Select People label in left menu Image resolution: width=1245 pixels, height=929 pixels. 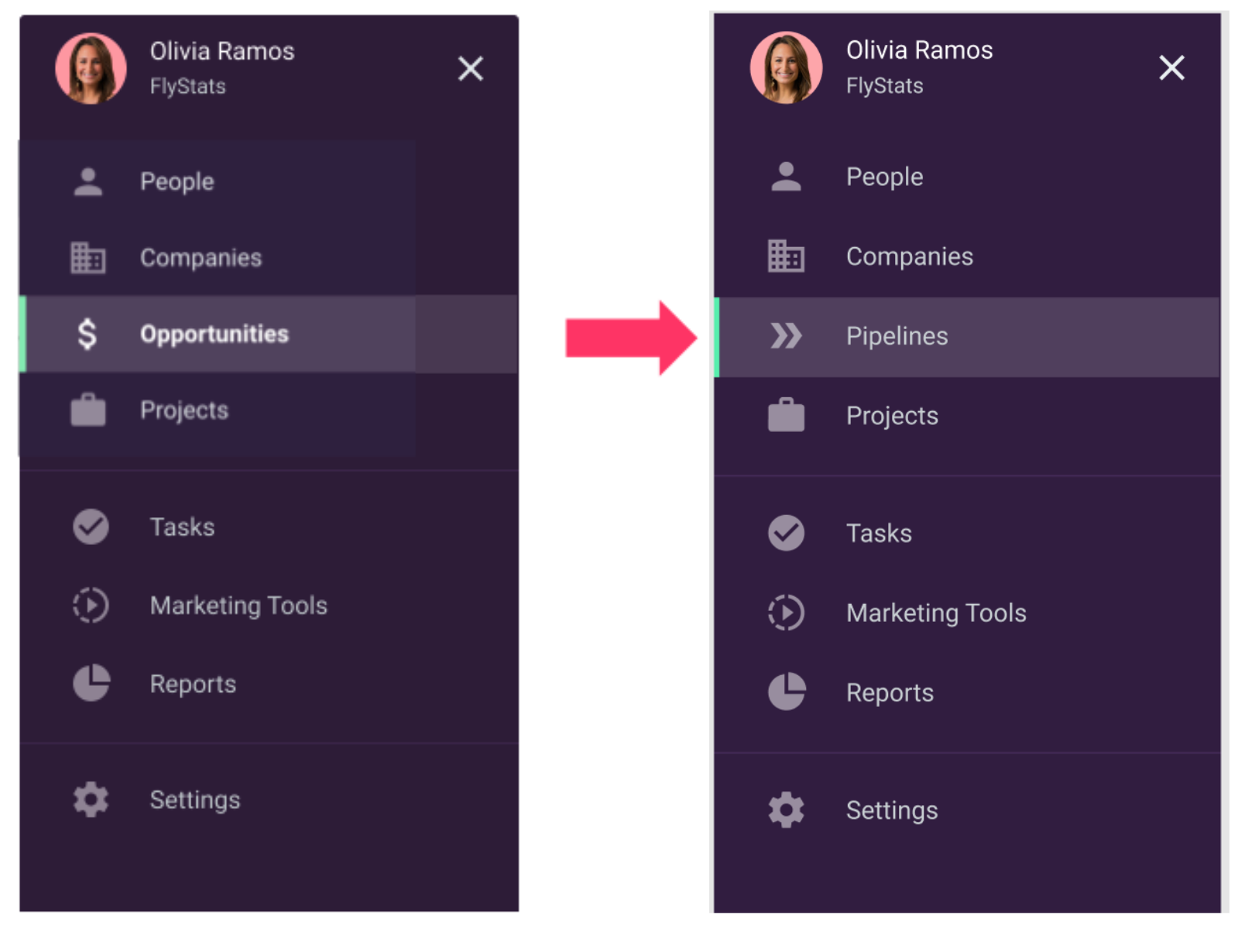[x=177, y=182]
